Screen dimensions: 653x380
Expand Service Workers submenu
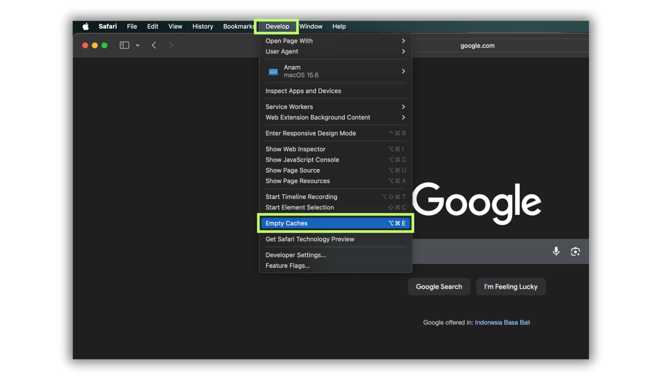pos(335,107)
